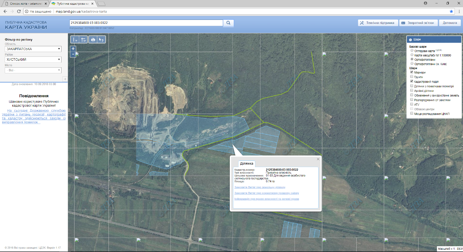Click the search magnifier button

point(228,23)
